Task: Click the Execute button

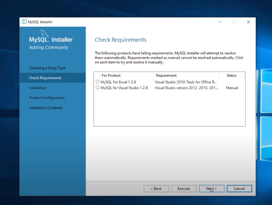Action: [x=184, y=189]
